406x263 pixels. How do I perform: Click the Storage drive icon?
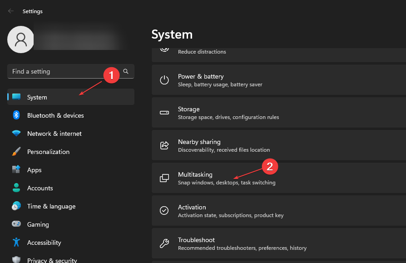point(164,112)
